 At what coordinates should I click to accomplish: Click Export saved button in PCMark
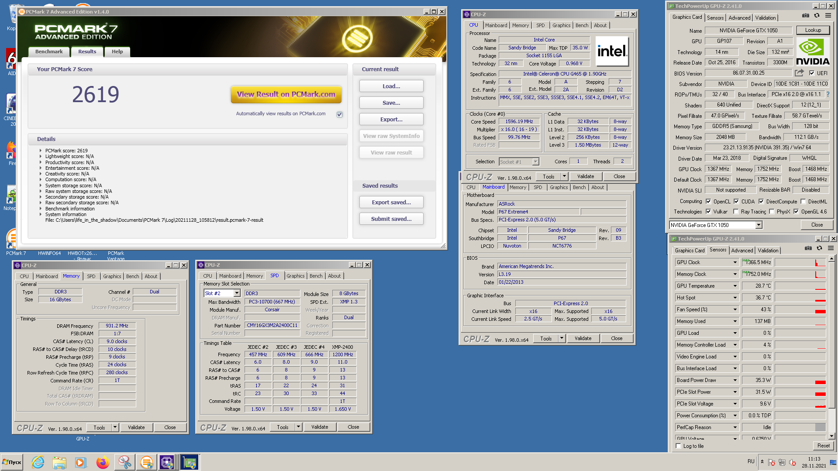[391, 202]
